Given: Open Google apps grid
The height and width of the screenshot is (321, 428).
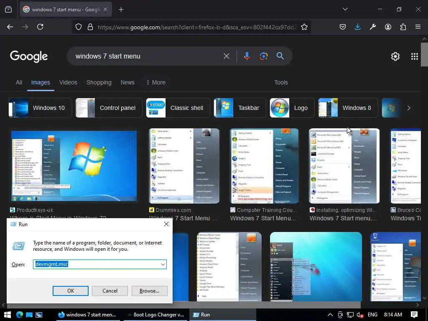Looking at the screenshot, I should [x=414, y=56].
